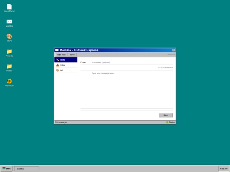
Task: Click the taskbar clock showing 6:56 AM
Action: pos(224,169)
